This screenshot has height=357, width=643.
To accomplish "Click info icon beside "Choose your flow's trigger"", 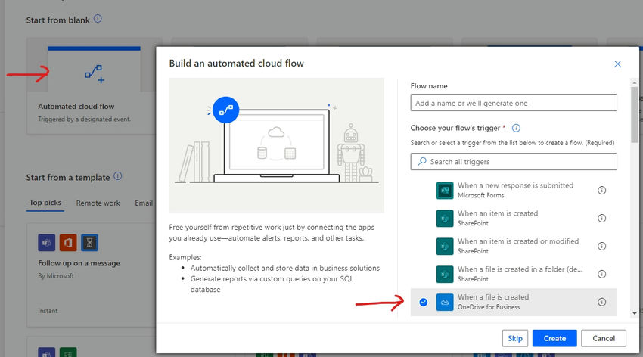I will tap(517, 129).
